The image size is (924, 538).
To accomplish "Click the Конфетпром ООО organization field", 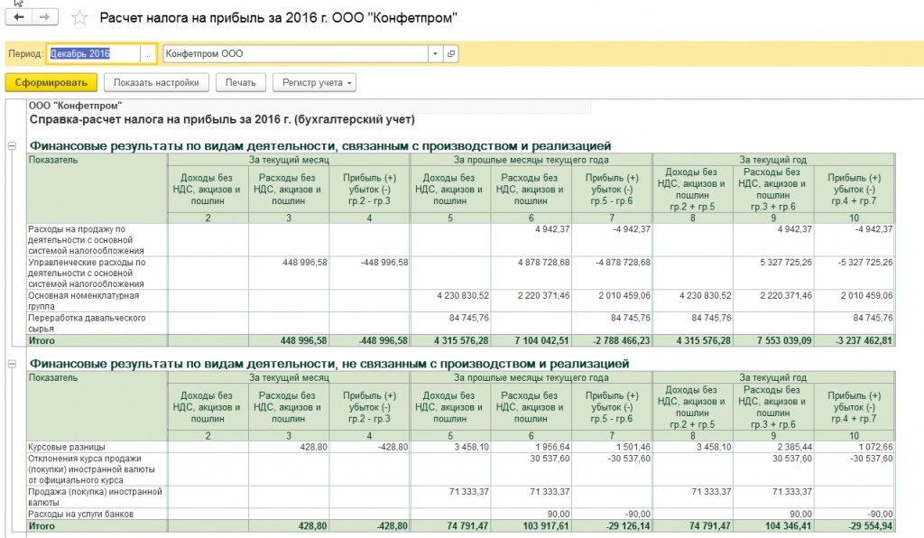I will [x=295, y=53].
